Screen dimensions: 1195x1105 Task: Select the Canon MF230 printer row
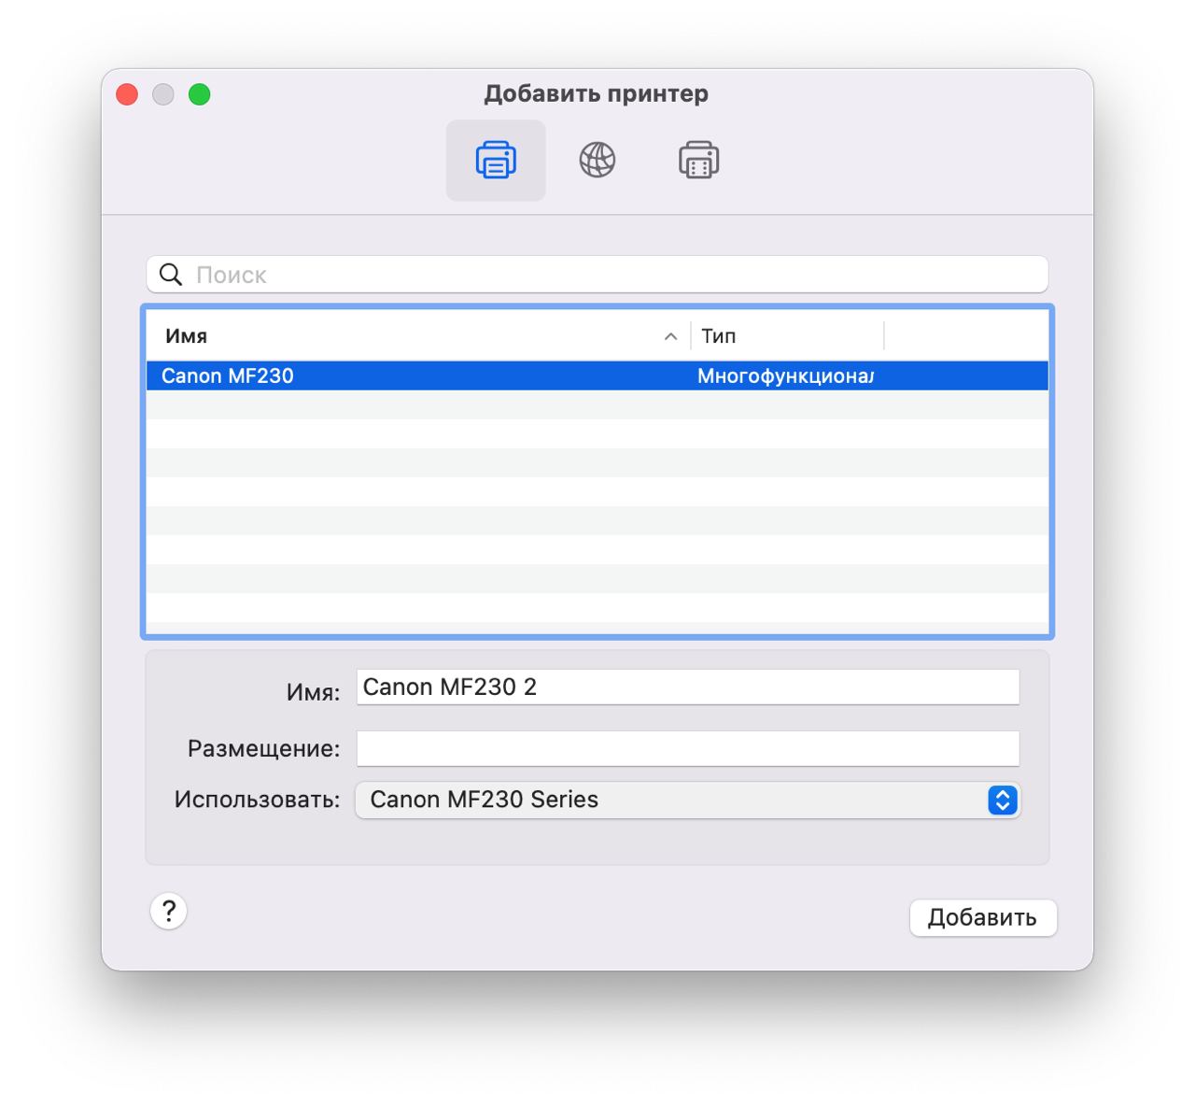[x=597, y=375]
